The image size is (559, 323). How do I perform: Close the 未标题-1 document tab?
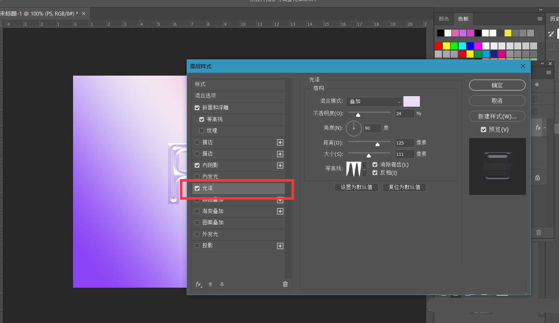(x=84, y=13)
